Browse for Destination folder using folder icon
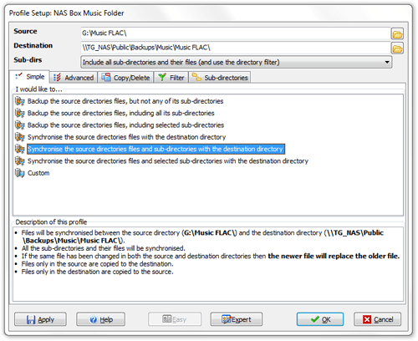418x341 pixels. pos(397,48)
